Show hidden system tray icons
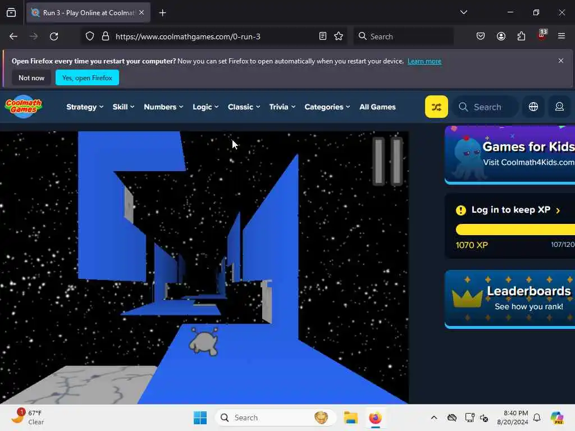575x431 pixels. pos(434,418)
